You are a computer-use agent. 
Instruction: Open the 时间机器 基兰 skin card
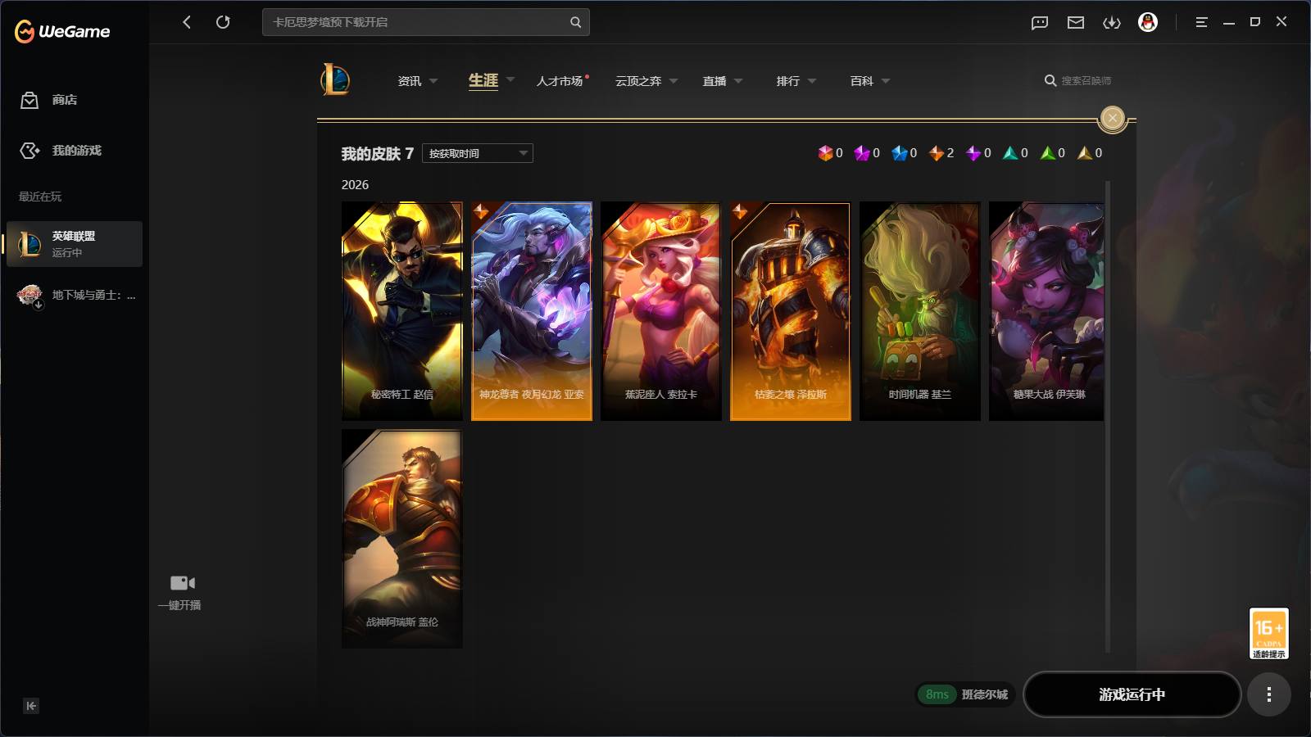920,311
